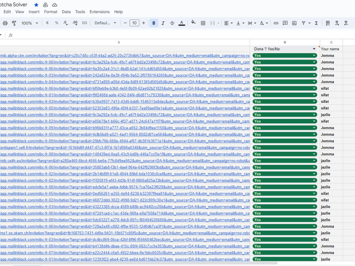Select column C header
This screenshot has width=355, height=266.
coord(331,42)
